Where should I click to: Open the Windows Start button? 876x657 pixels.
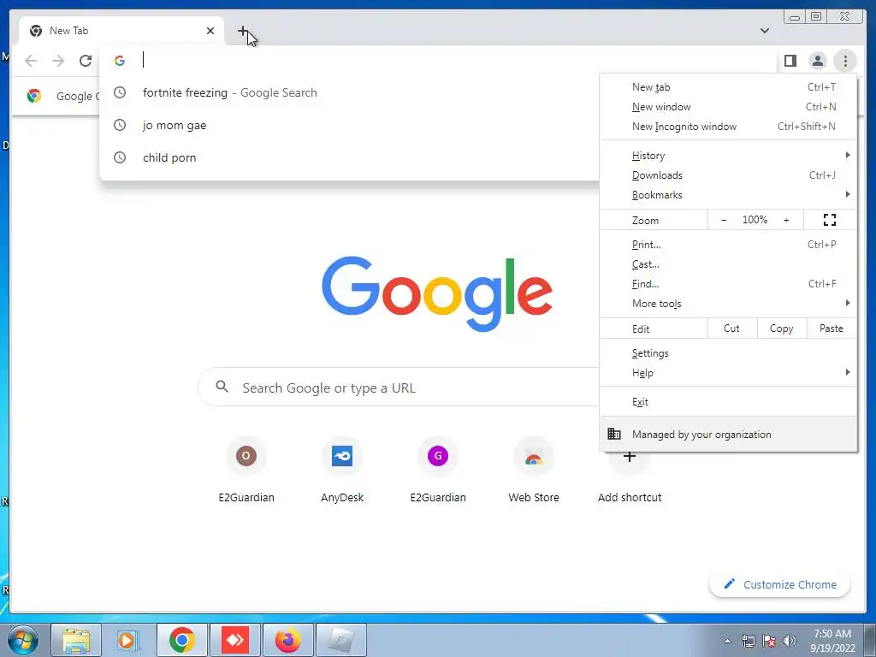[x=23, y=640]
